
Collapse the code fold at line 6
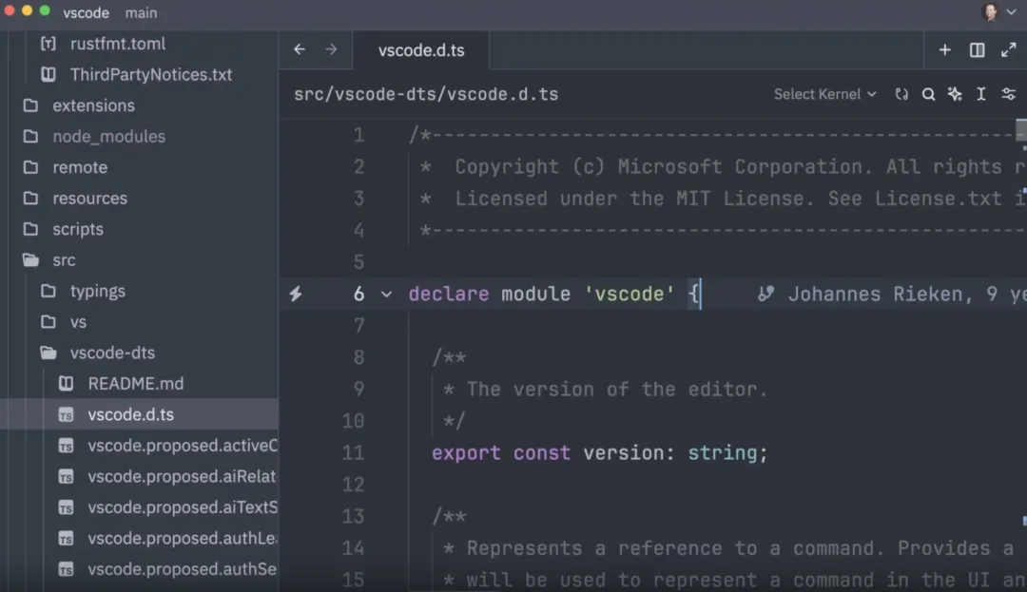click(386, 295)
